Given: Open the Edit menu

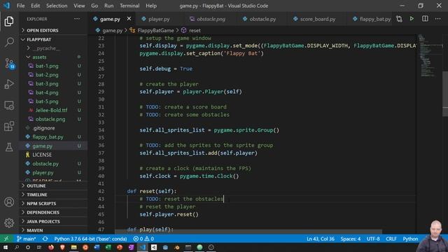Looking at the screenshot, I should [36, 6].
